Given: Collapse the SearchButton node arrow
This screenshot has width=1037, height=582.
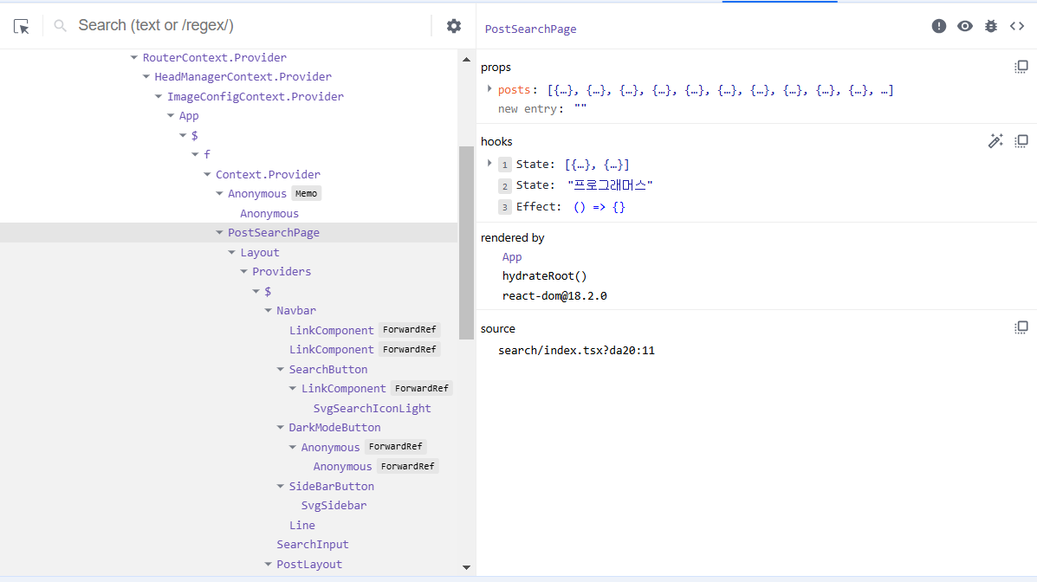Looking at the screenshot, I should (281, 370).
